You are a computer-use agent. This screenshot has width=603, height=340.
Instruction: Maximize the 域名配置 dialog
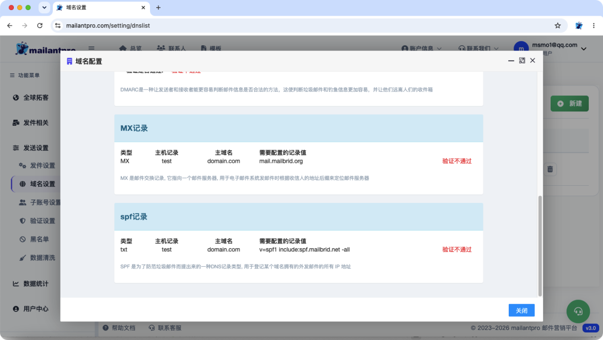pyautogui.click(x=522, y=60)
